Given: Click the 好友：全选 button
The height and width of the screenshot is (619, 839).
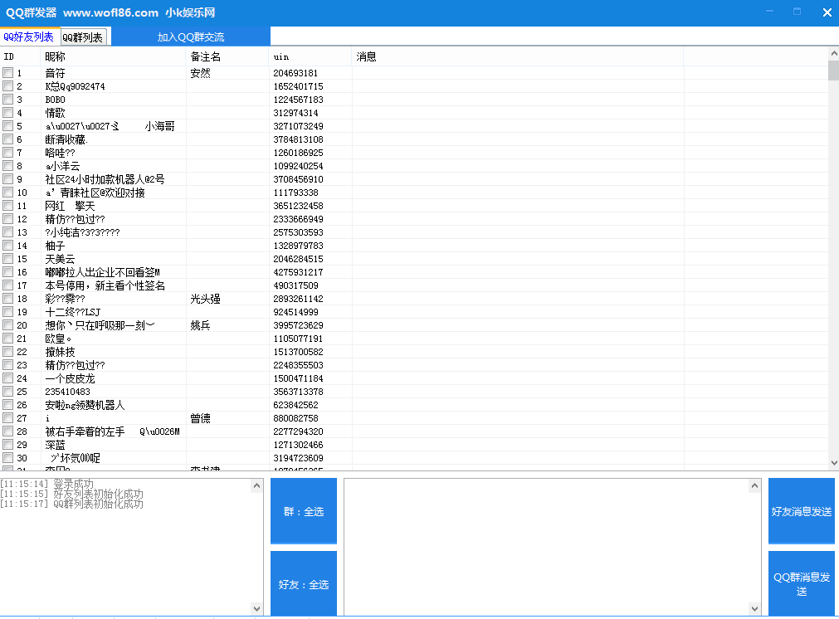Looking at the screenshot, I should [x=304, y=583].
